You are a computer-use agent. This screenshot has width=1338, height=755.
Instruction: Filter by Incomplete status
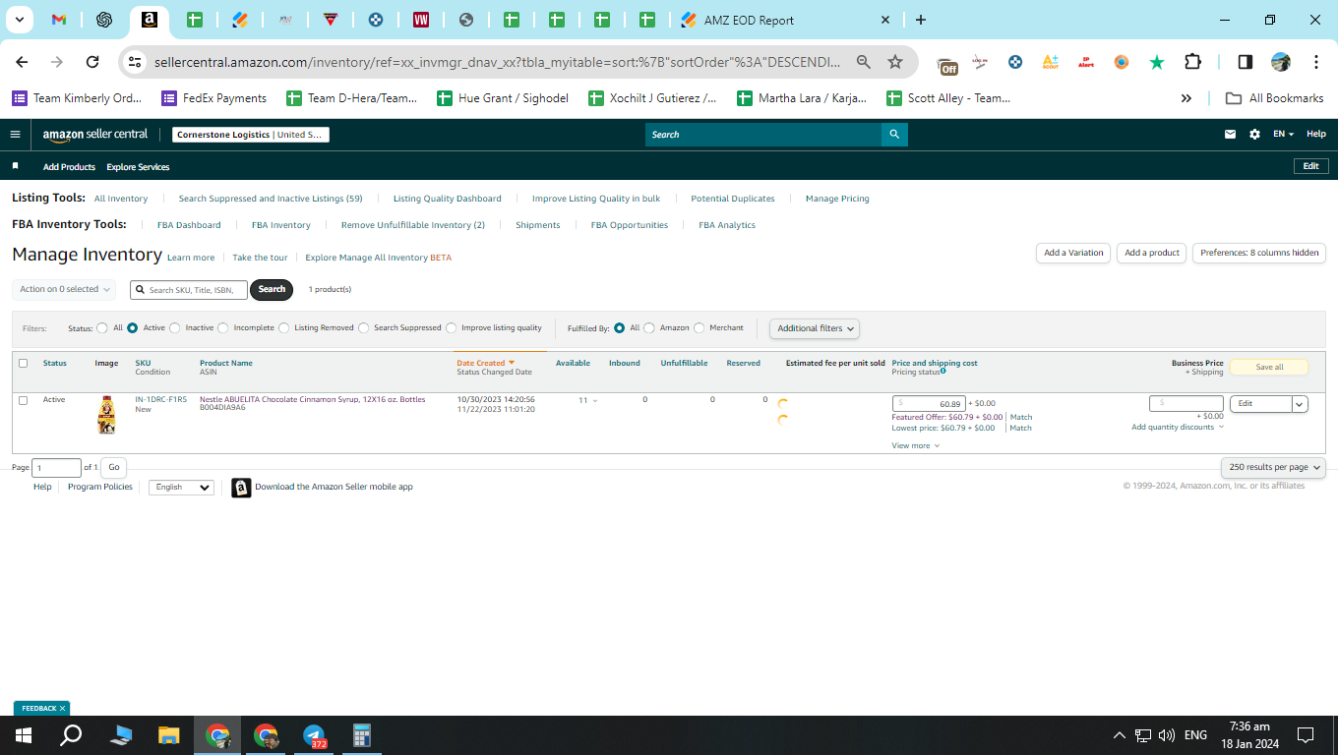pos(223,328)
